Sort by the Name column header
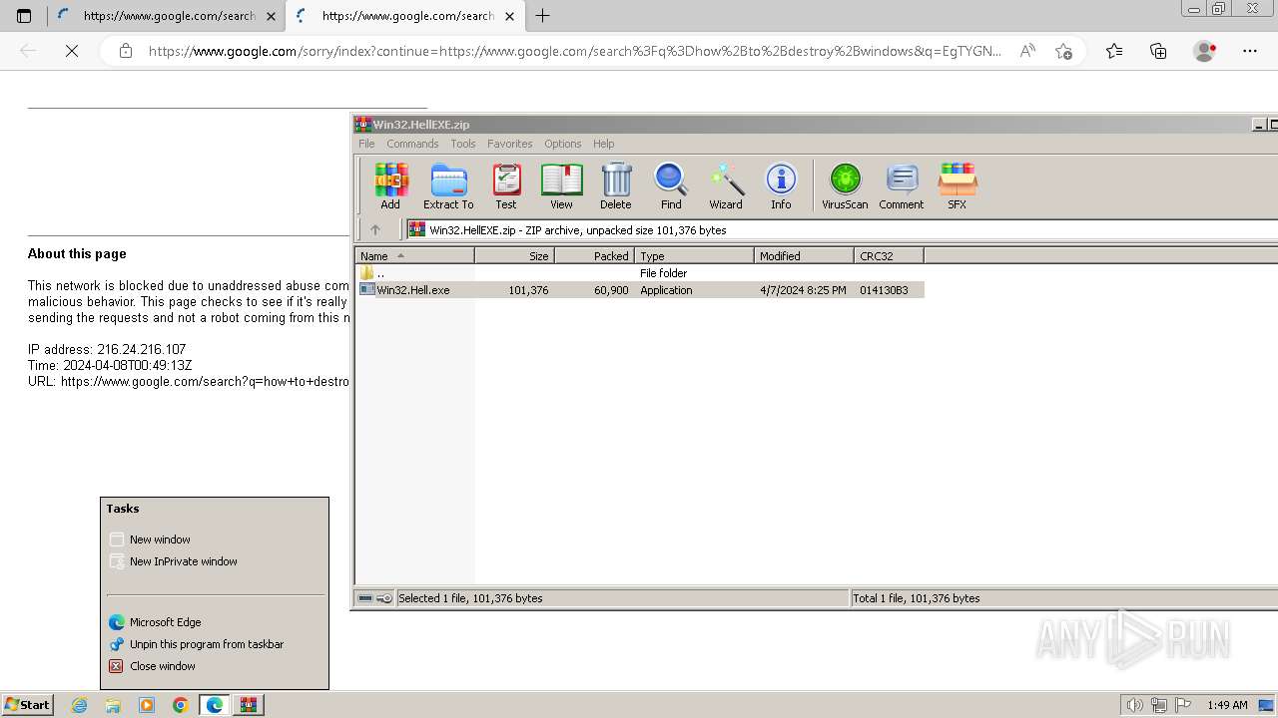 414,256
